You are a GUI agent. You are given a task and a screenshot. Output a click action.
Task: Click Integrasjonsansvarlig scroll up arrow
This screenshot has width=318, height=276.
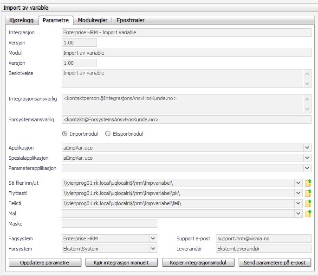pyautogui.click(x=307, y=99)
